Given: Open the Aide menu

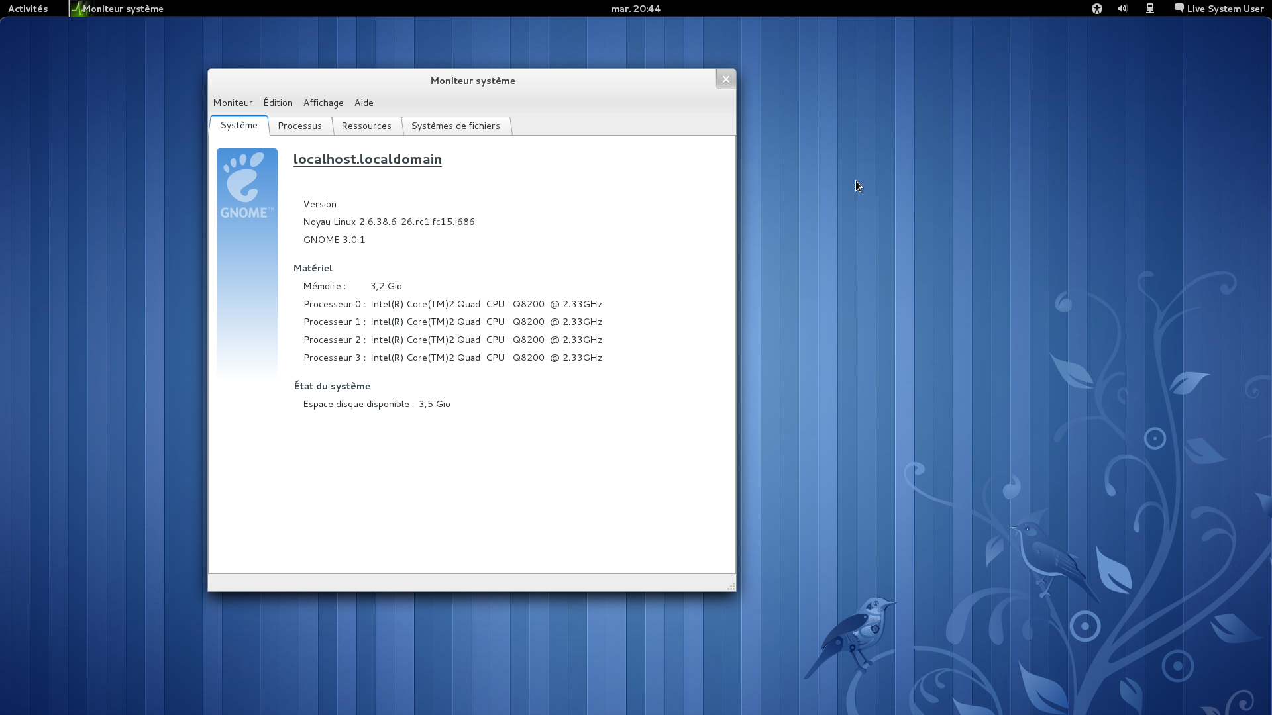Looking at the screenshot, I should (x=364, y=103).
